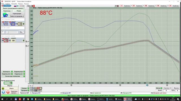The image size is (181, 101).
Task: Click heater A temperature field 259
Action: tap(6, 24)
